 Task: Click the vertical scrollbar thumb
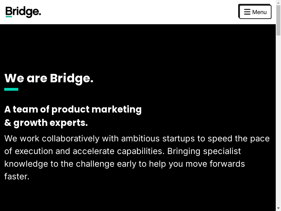point(278,20)
